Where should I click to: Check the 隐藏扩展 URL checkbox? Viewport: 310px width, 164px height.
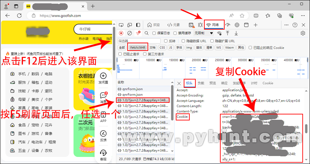click(212, 41)
